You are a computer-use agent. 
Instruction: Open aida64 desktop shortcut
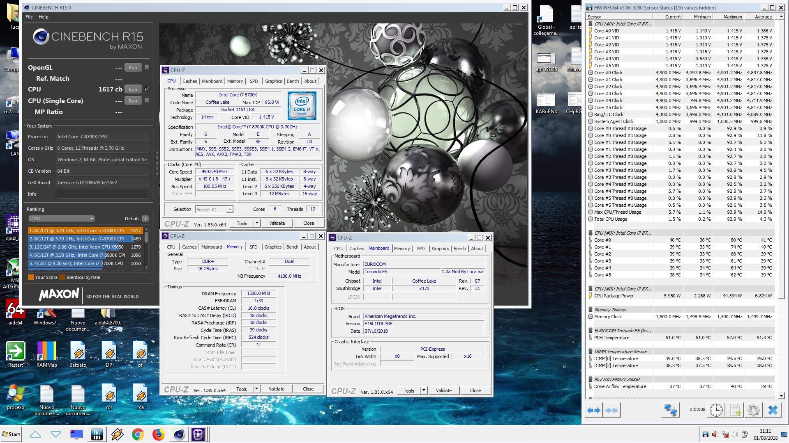click(16, 312)
